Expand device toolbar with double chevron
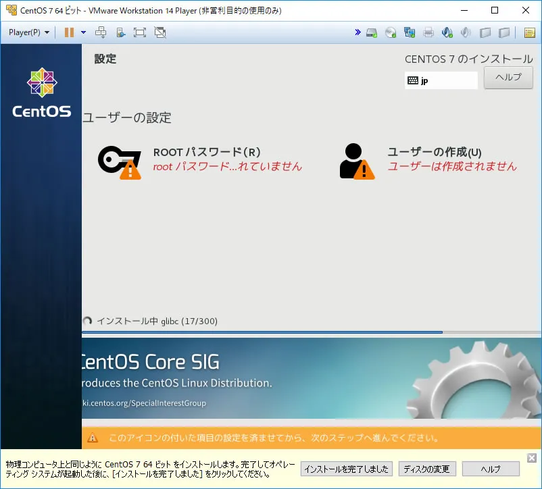The image size is (542, 489). pos(358,32)
